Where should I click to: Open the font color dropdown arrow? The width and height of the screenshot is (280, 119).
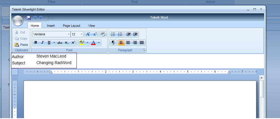[99, 43]
